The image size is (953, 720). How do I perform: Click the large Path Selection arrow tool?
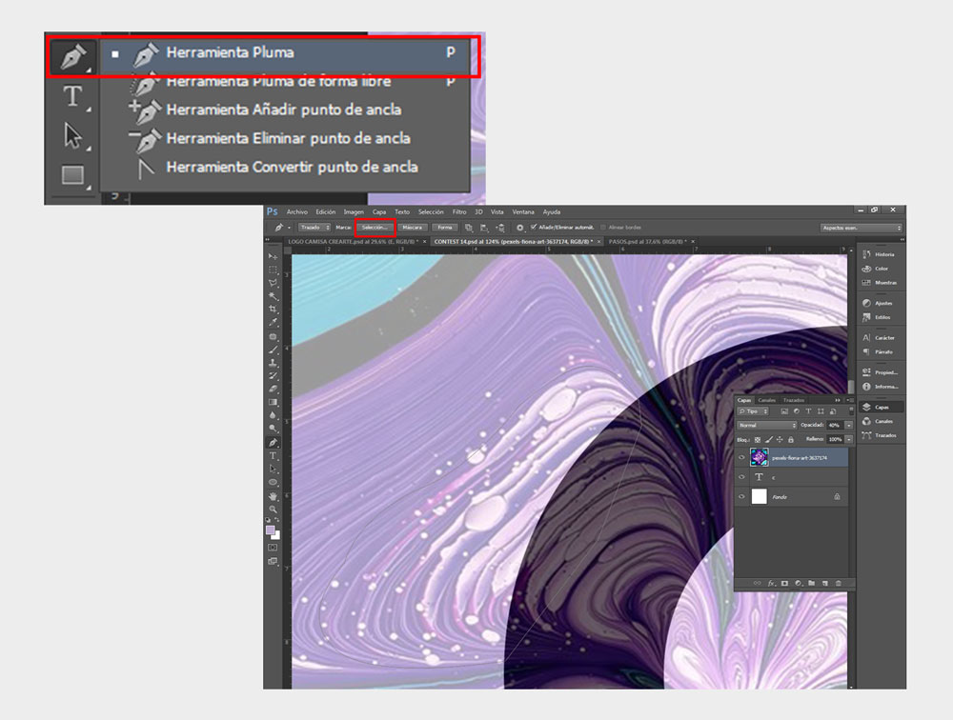click(73, 135)
